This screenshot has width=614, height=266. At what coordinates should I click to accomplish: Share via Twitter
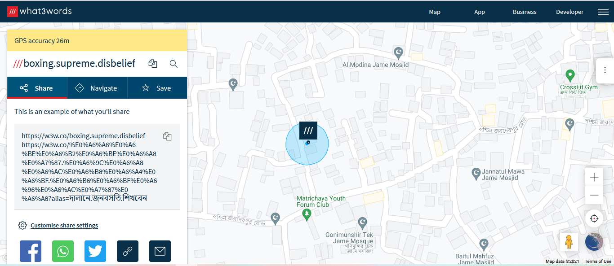[95, 251]
